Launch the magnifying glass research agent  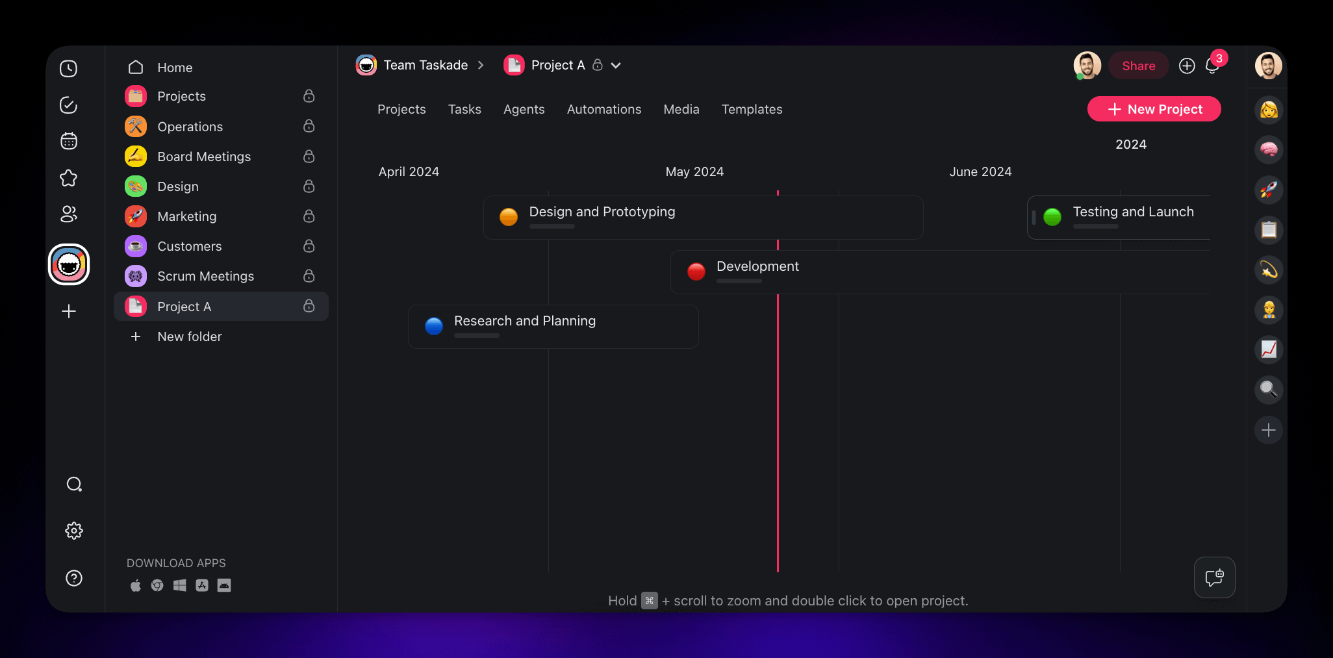point(1268,390)
